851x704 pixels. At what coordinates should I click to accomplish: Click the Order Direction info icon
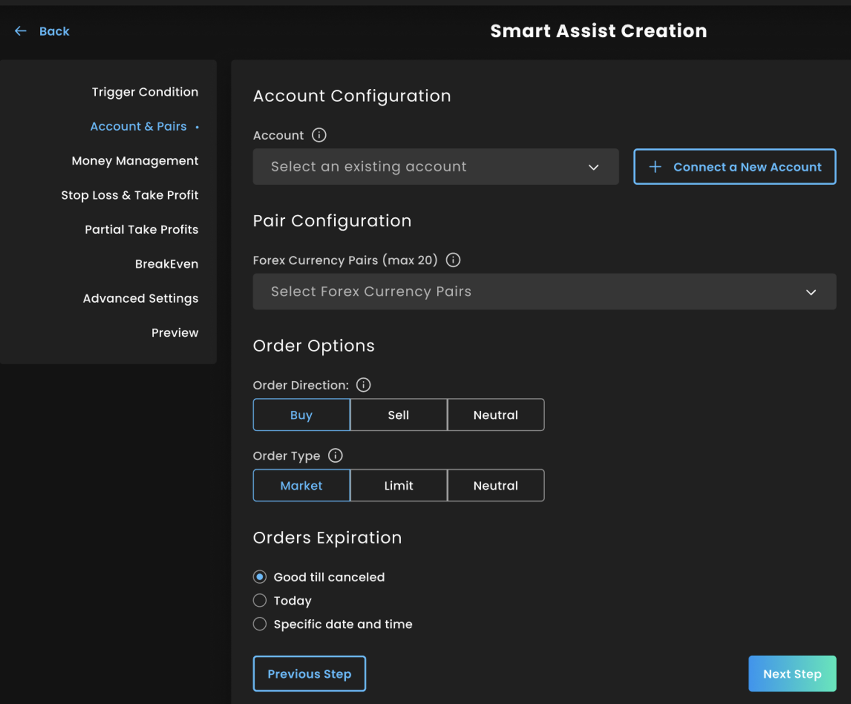(x=363, y=385)
